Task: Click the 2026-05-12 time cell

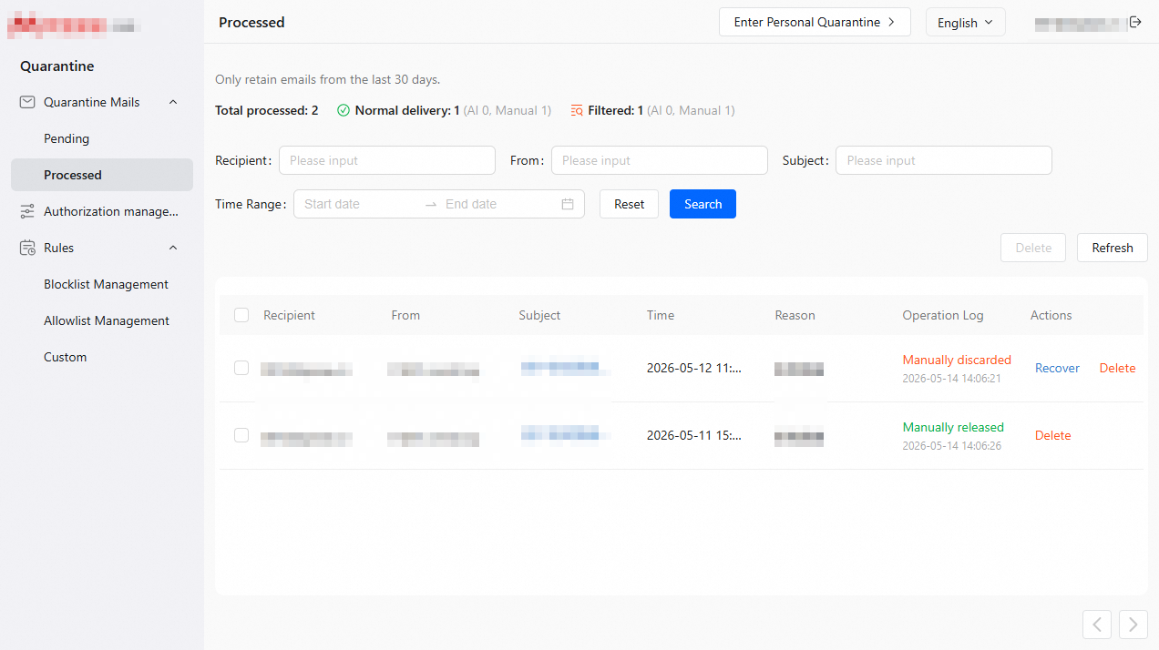Action: pos(694,368)
